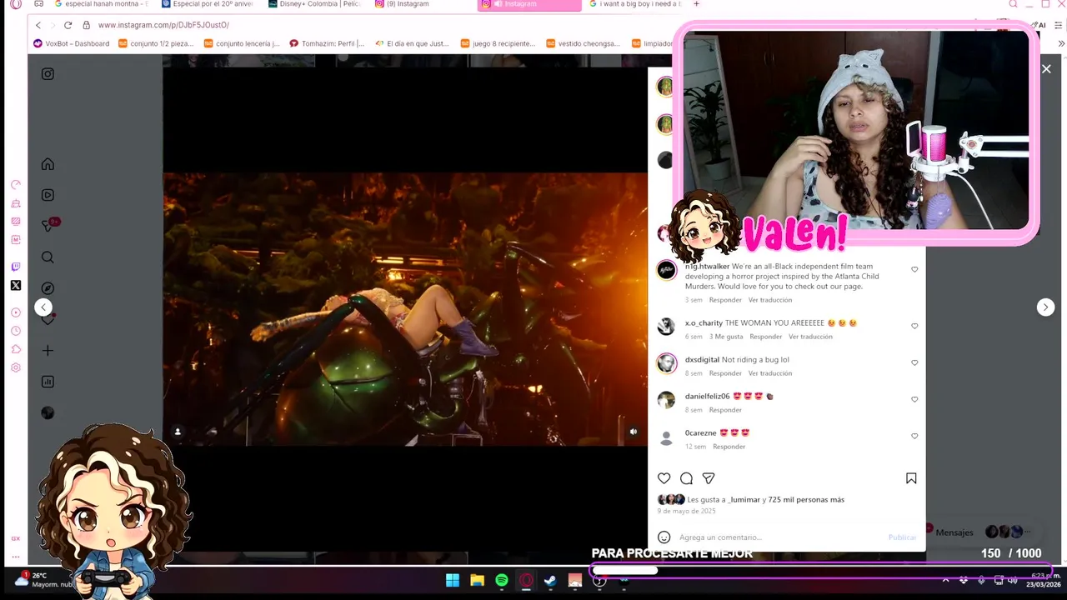
Task: Save the post with bookmark icon
Action: point(911,478)
